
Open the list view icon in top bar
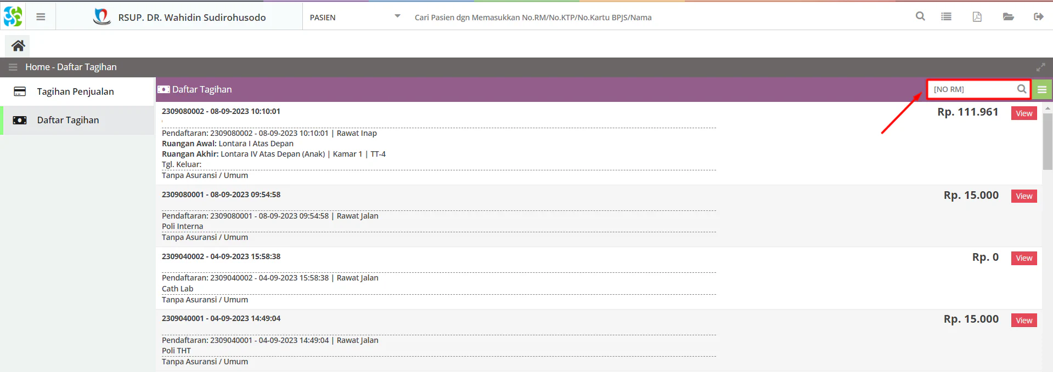(x=947, y=16)
